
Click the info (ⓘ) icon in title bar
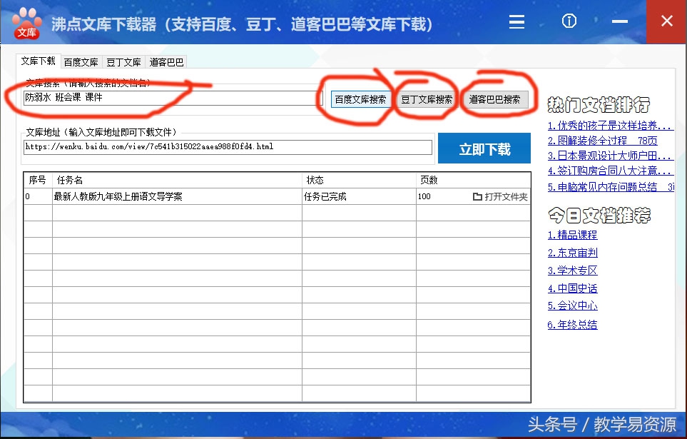click(x=569, y=21)
